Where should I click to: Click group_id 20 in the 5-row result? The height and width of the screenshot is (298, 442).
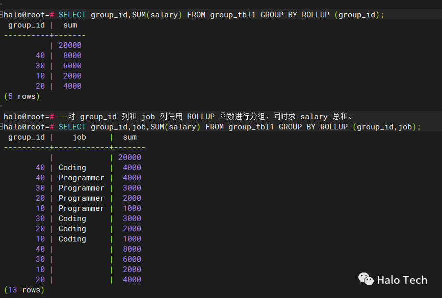tap(40, 86)
